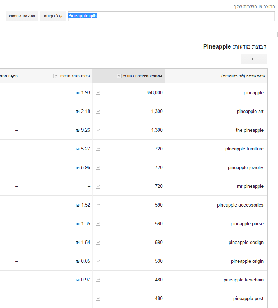
Task: Click help icon beside הצעת מחיר מוצעת
Action: [x=56, y=76]
